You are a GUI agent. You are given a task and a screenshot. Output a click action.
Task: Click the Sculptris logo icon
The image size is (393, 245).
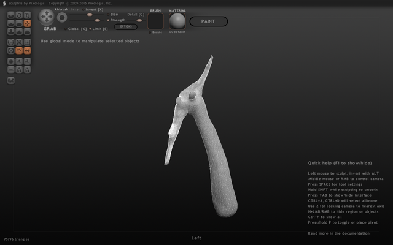pyautogui.click(x=4, y=3)
